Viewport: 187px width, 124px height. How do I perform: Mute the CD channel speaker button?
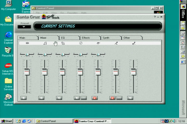coord(77,98)
